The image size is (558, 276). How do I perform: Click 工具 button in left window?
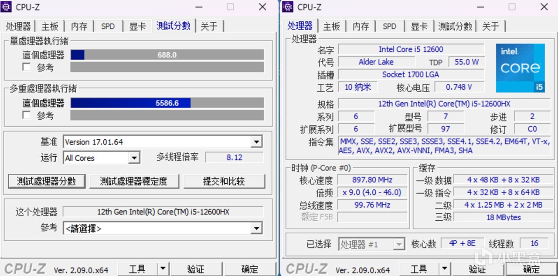(x=137, y=269)
